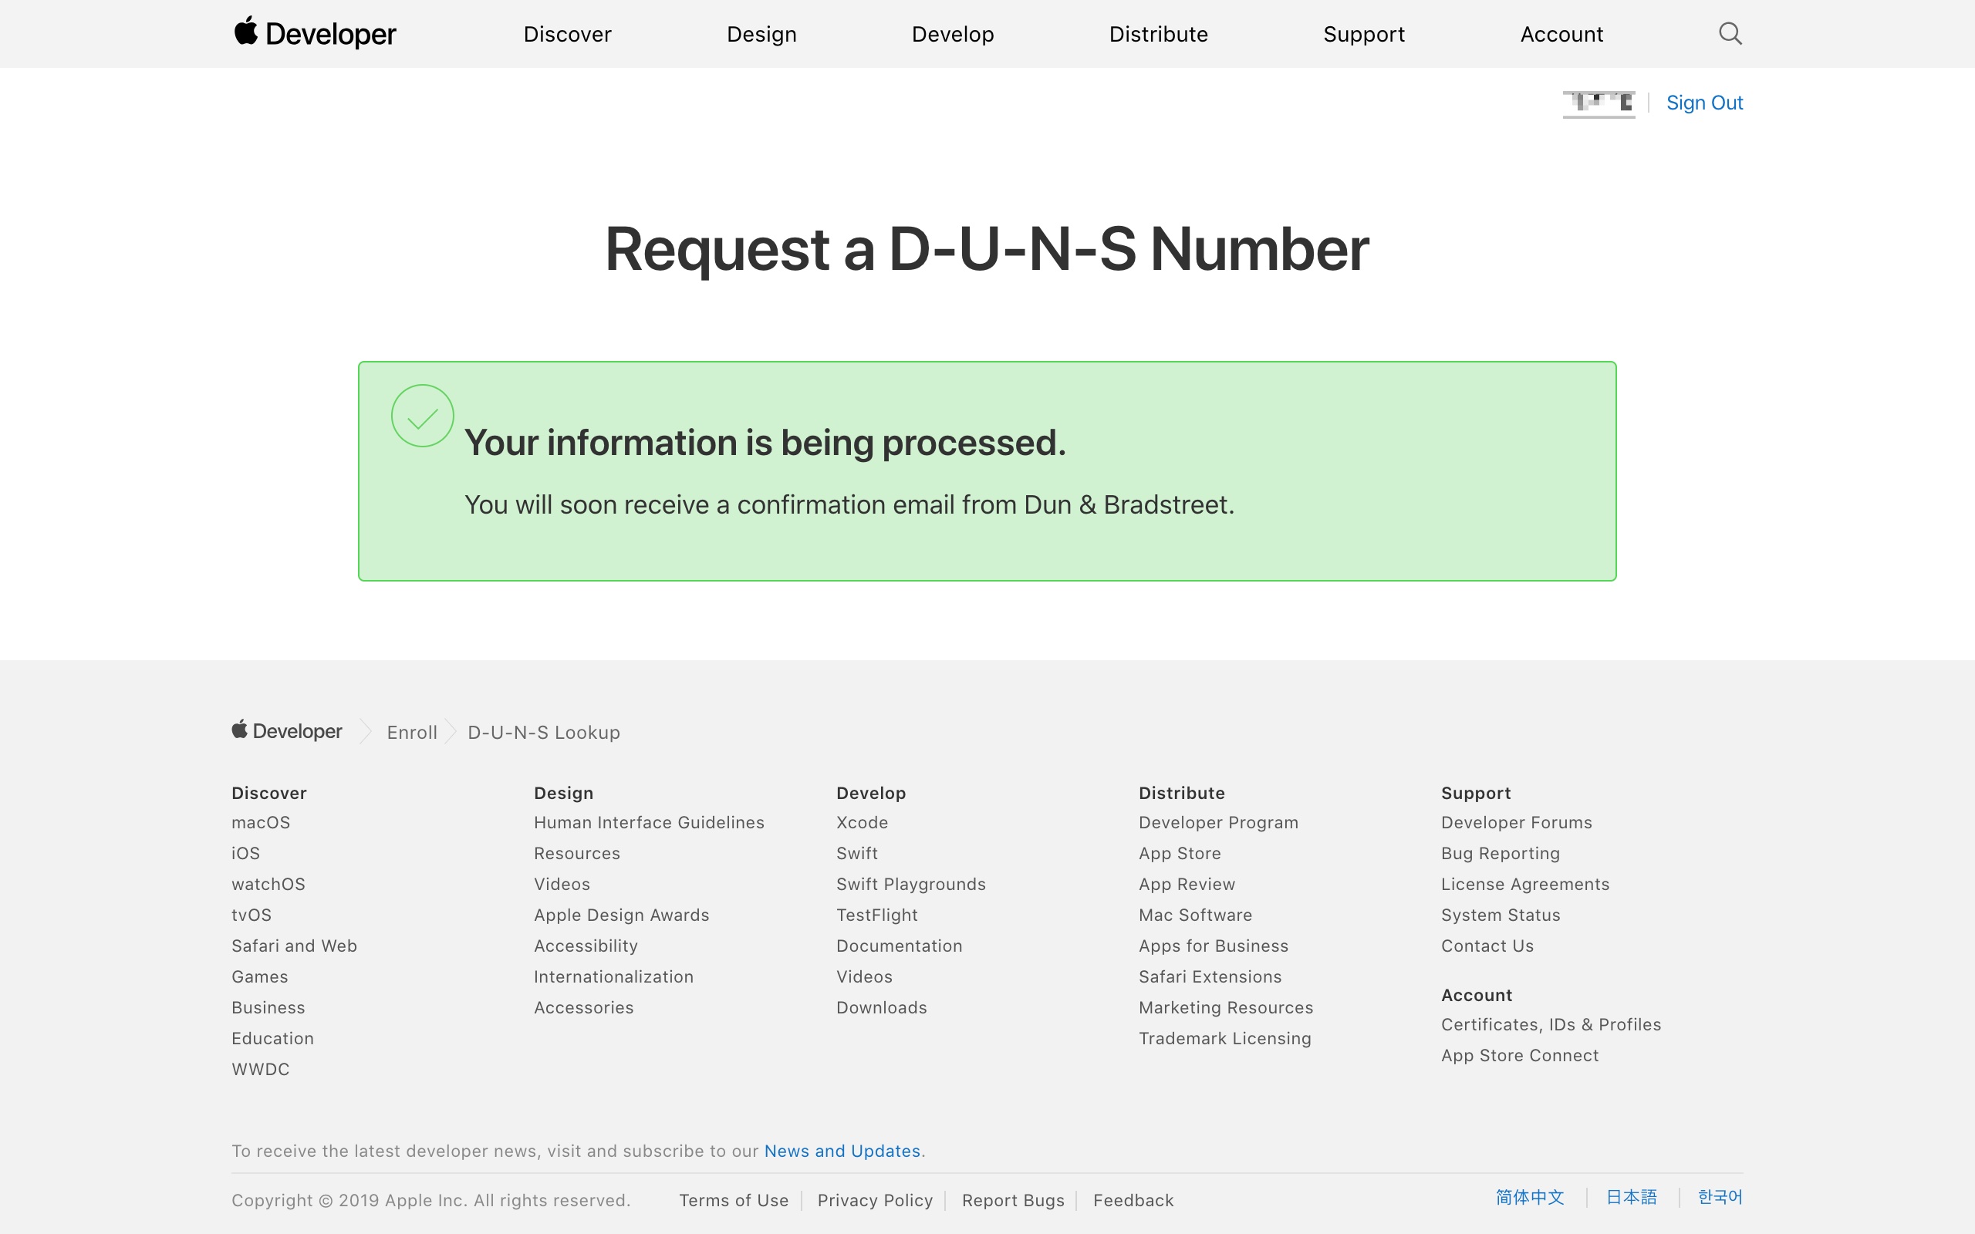The image size is (1975, 1234).
Task: Open Mac Software footer link
Action: [1196, 915]
